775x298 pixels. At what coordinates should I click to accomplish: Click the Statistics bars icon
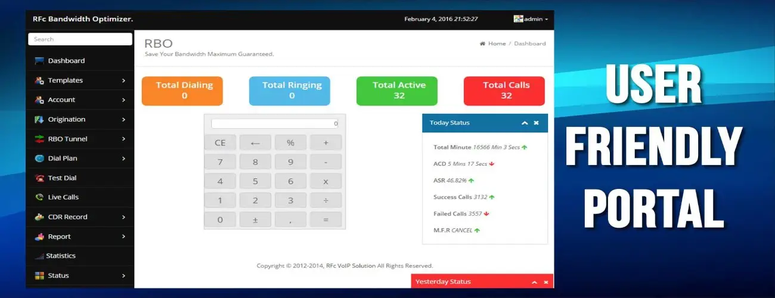pos(39,256)
